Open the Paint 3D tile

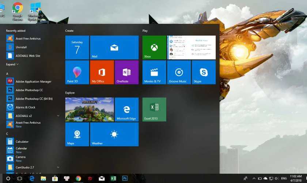(77, 72)
